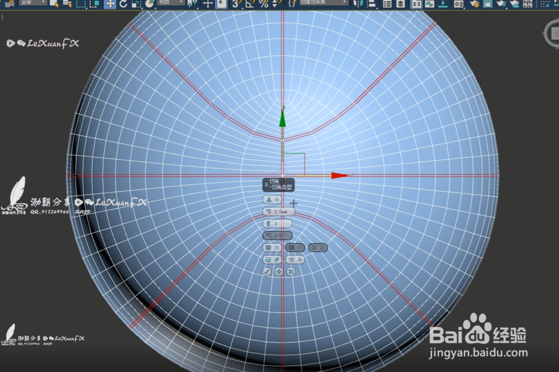Open the Rendered Frame Window icon
The height and width of the screenshot is (372, 559).
487,4
